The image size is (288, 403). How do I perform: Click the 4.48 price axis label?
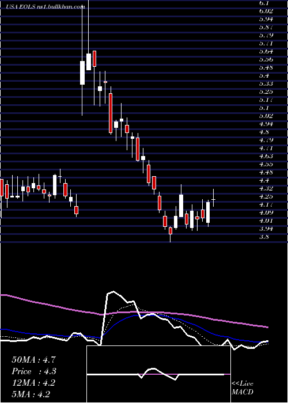coord(266,173)
